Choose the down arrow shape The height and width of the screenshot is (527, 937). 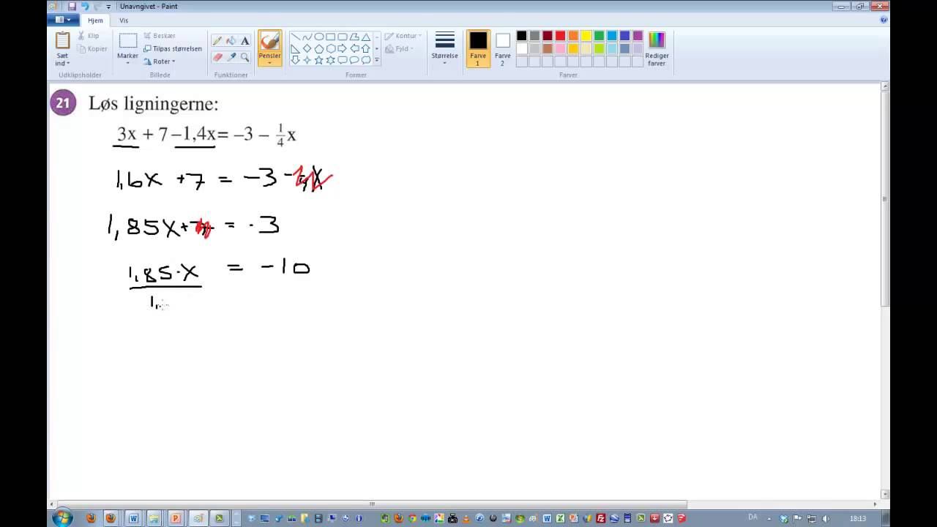pos(295,60)
